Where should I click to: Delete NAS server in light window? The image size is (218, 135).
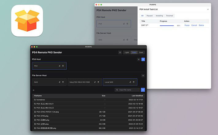127,40
